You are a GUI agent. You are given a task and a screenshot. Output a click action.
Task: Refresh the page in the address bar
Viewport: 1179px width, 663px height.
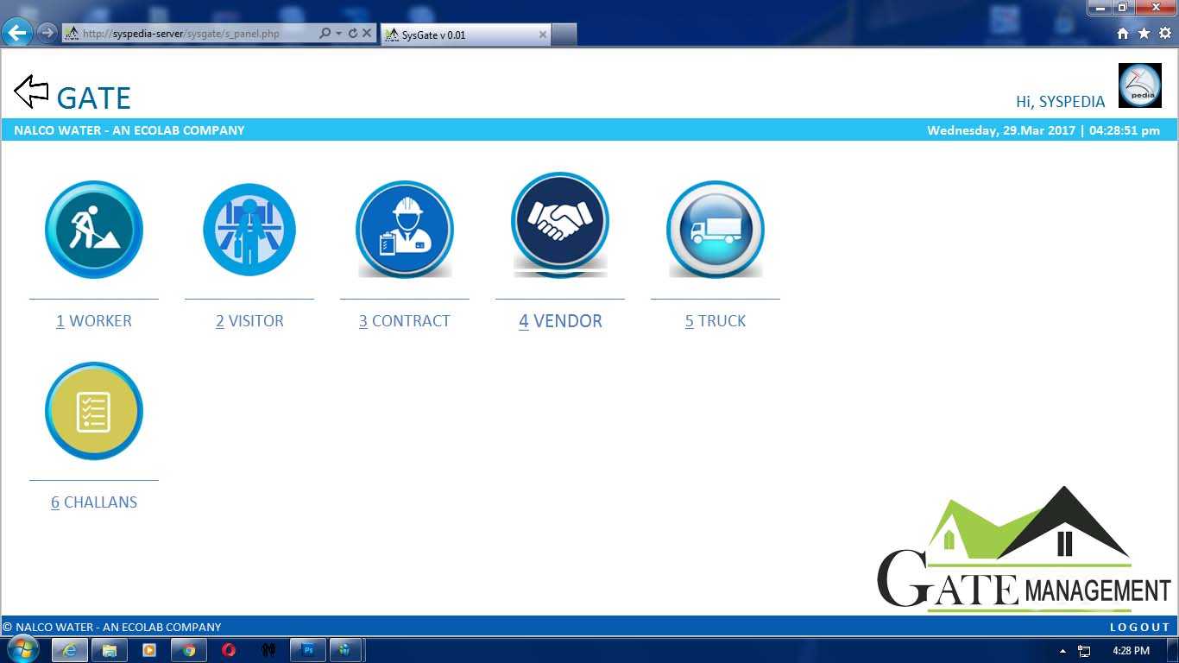pos(353,34)
